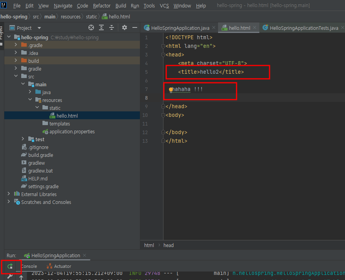The height and width of the screenshot is (280, 345).
Task: Open the Project view dropdown
Action: tap(39, 28)
